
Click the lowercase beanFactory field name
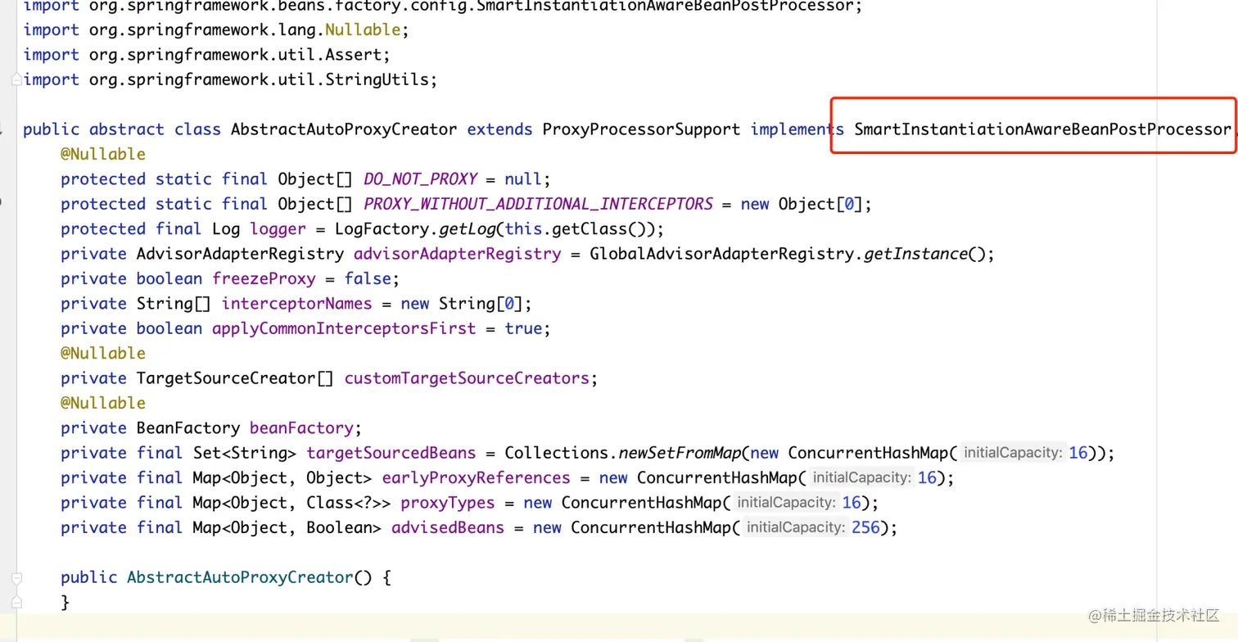[301, 428]
